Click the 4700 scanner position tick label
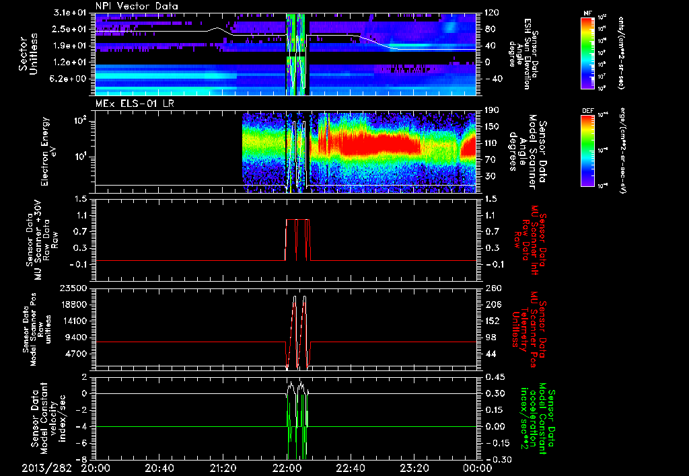This screenshot has height=476, width=689. point(76,354)
